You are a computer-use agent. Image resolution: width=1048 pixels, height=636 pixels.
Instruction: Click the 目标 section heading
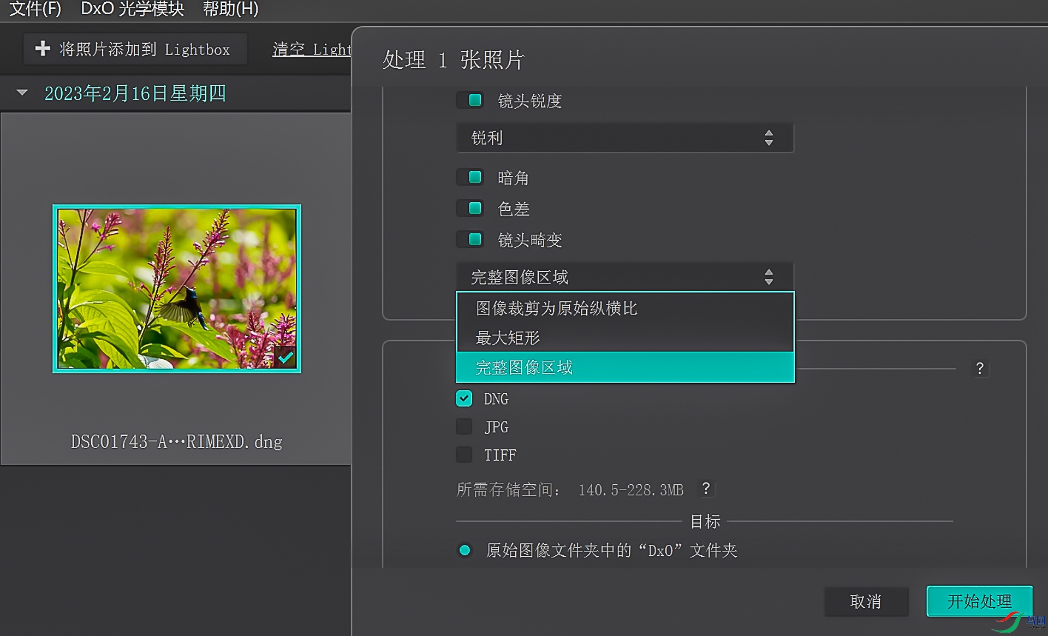coord(705,521)
